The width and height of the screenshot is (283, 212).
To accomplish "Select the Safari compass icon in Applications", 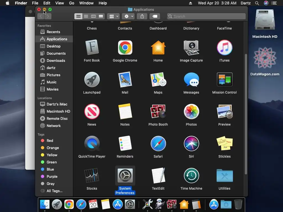I will click(158, 144).
